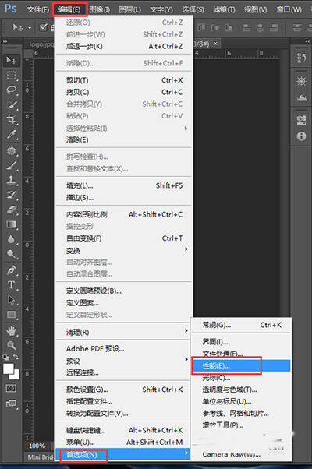Open the Window menu

tap(289, 9)
